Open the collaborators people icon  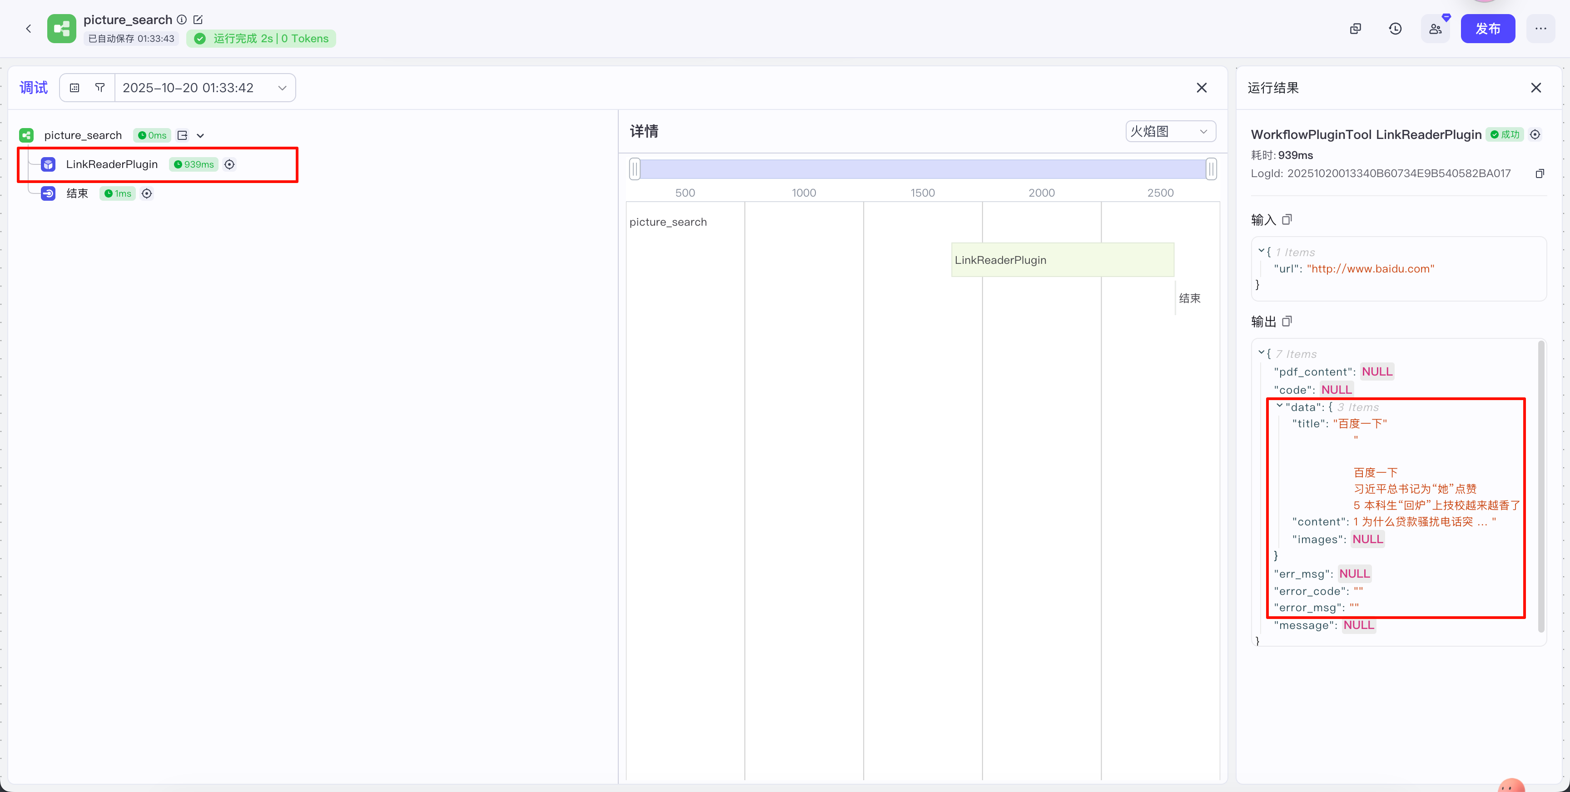point(1436,29)
